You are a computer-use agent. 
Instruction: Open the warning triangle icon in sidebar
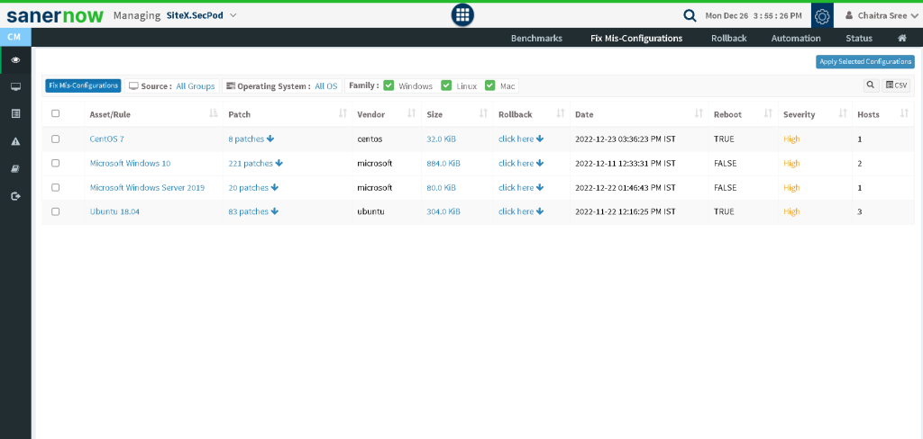(16, 141)
